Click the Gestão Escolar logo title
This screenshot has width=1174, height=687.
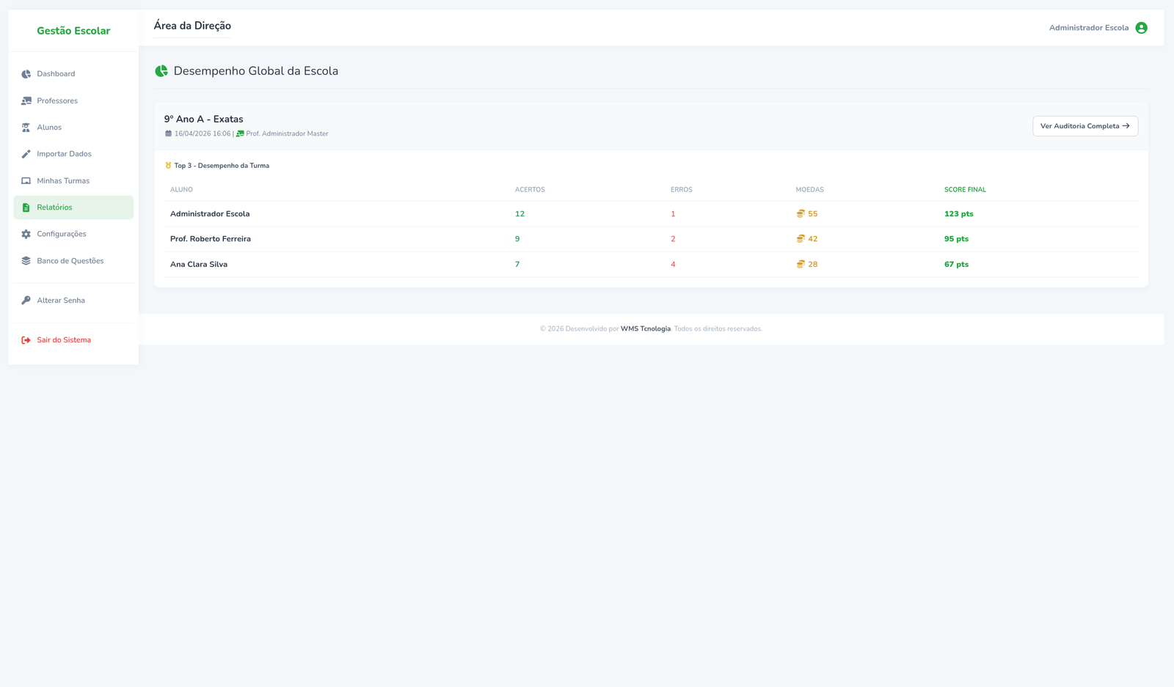(x=73, y=31)
